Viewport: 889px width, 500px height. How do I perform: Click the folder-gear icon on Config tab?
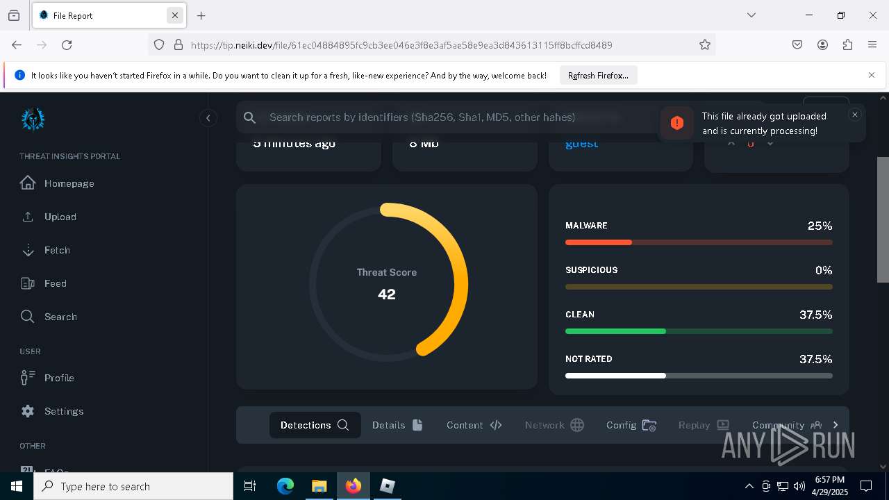(x=649, y=425)
